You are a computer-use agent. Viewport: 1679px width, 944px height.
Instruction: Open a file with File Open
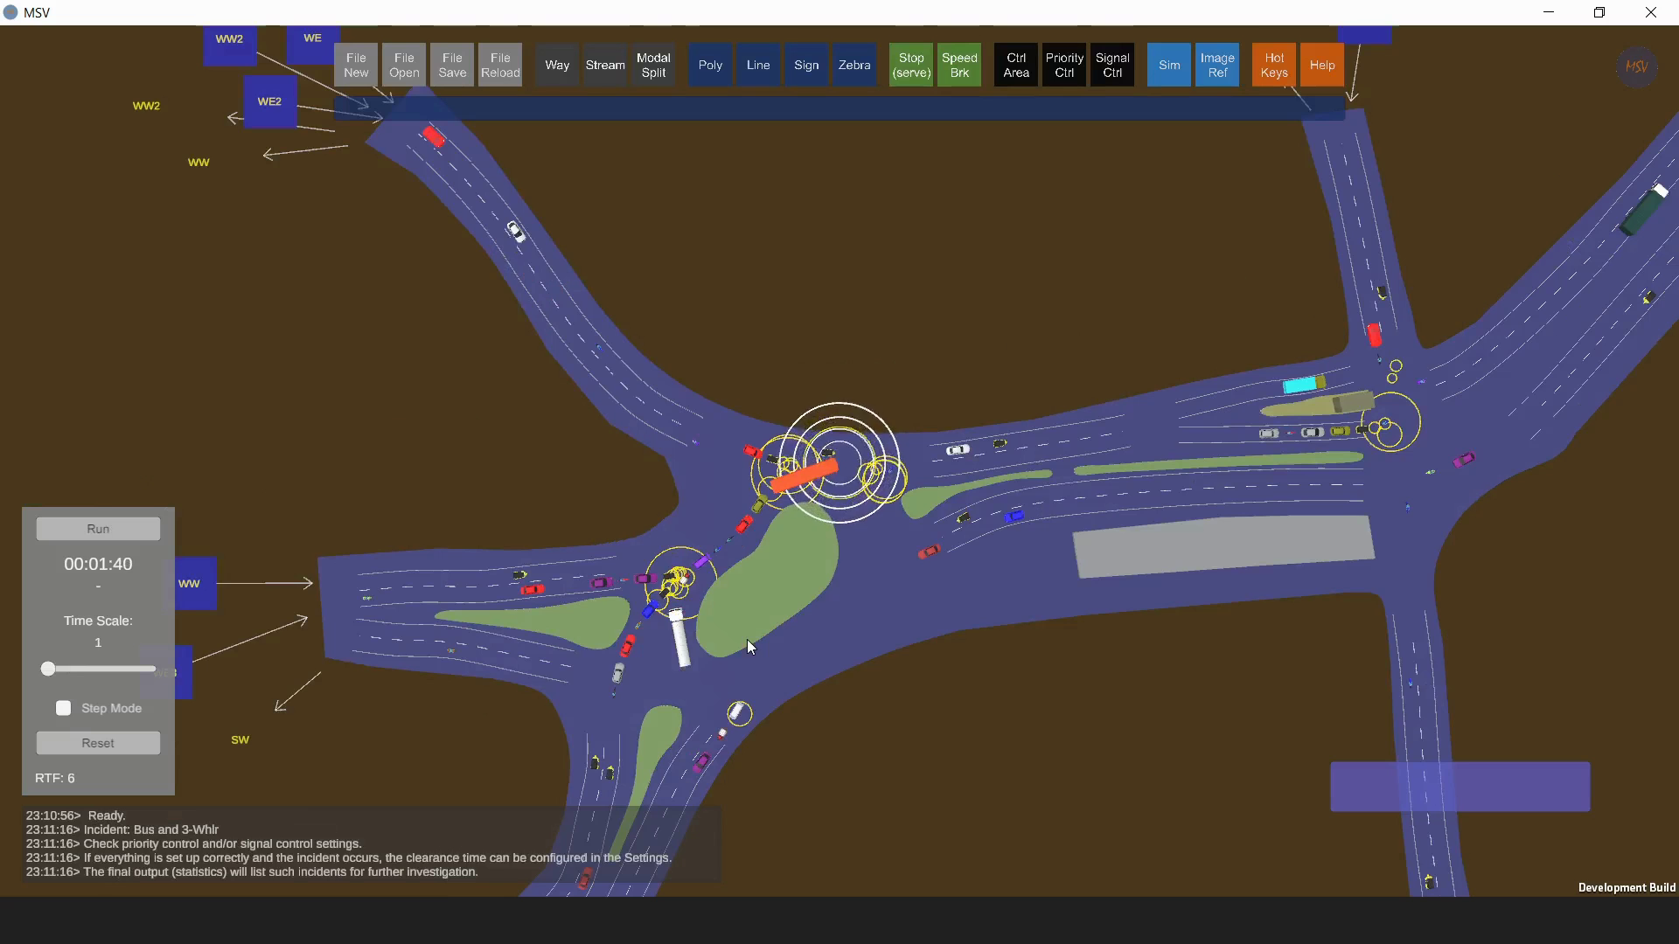pyautogui.click(x=404, y=66)
